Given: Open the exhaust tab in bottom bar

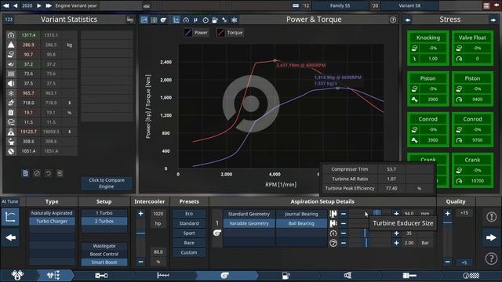Looking at the screenshot, I should tap(347, 275).
